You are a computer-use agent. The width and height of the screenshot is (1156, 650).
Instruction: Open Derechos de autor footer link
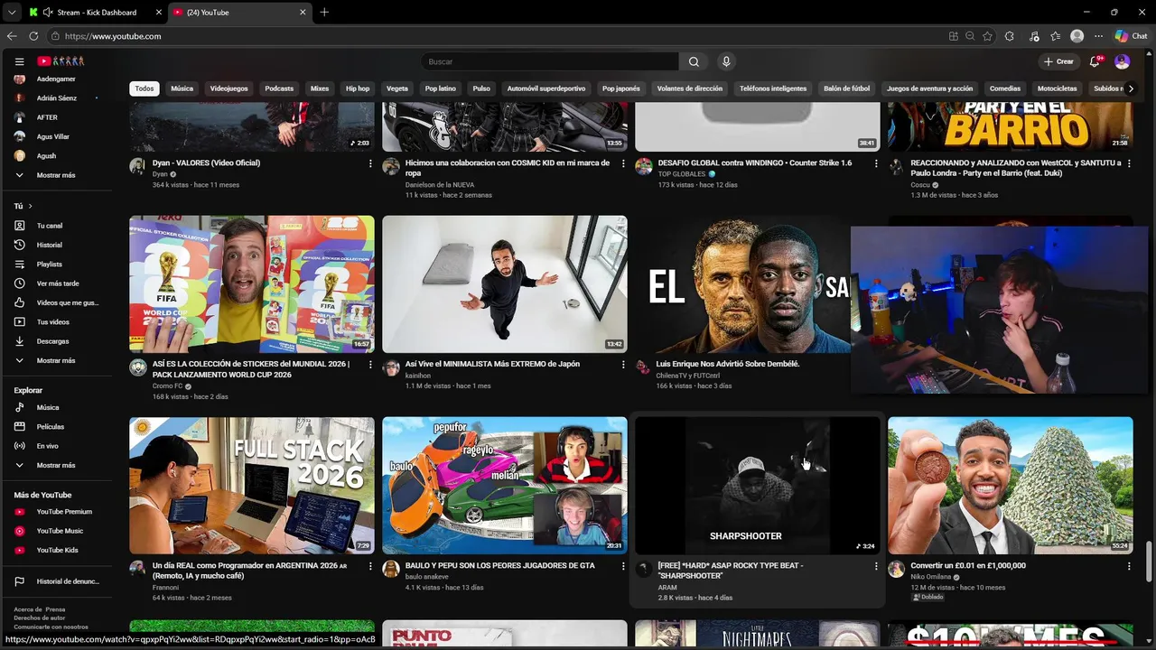(x=39, y=617)
